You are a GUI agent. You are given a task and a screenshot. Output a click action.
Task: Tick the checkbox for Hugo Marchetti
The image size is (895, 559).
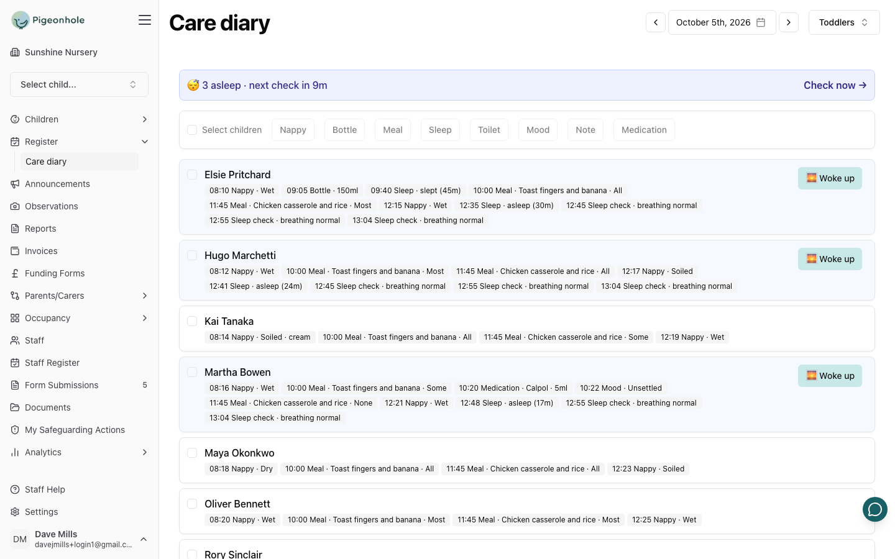(192, 255)
